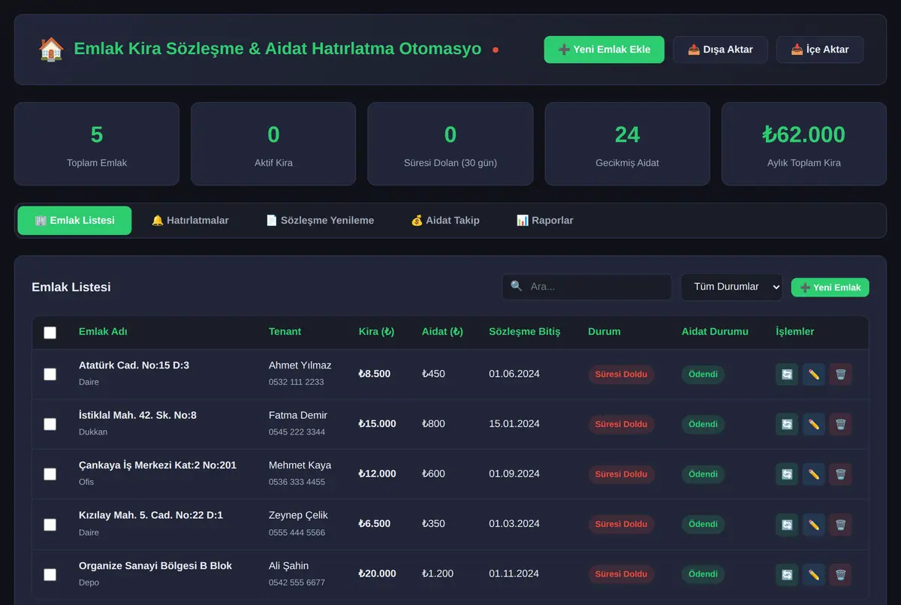The width and height of the screenshot is (901, 605).
Task: Click the Süresi Doldu badge for Mehmet Kaya
Action: (621, 474)
